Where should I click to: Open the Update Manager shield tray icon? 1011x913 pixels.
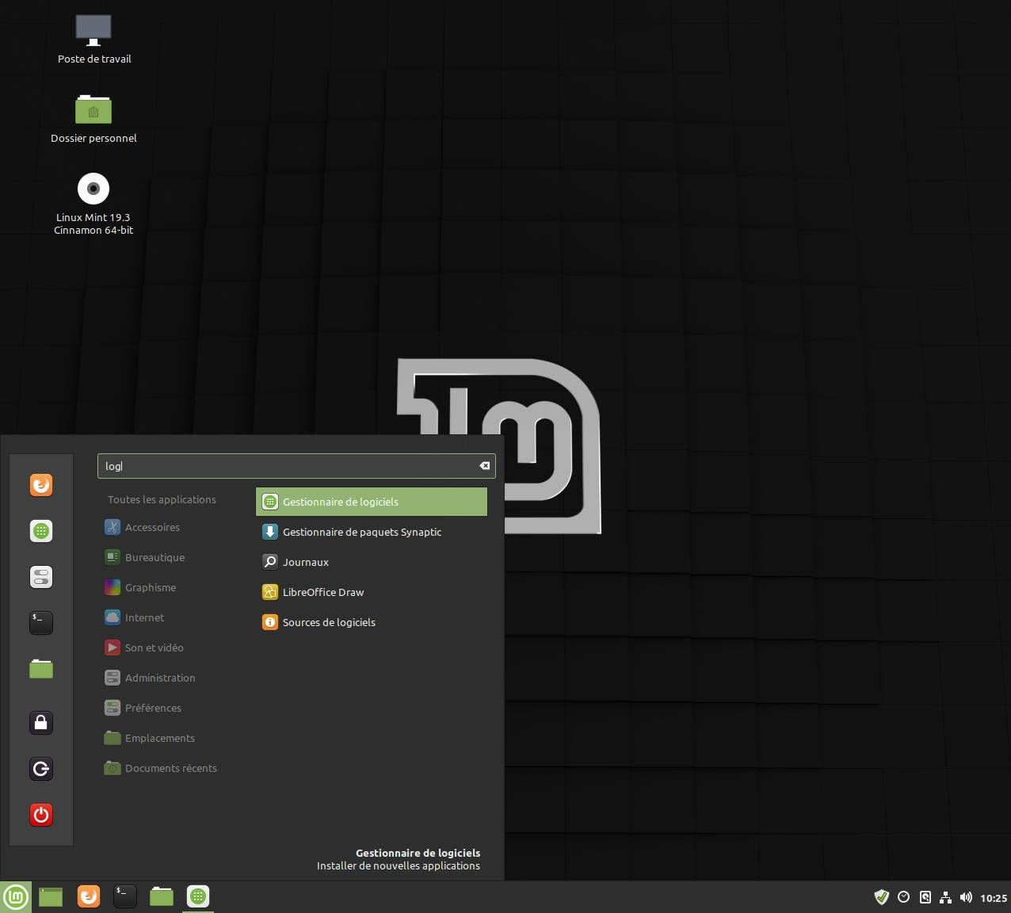point(881,897)
